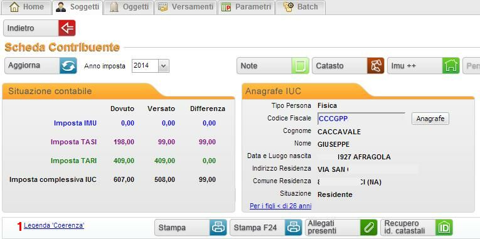Viewport: 480px width, 239px height.
Task: Click the green ID icon for Recupero catastali
Action: click(x=444, y=228)
